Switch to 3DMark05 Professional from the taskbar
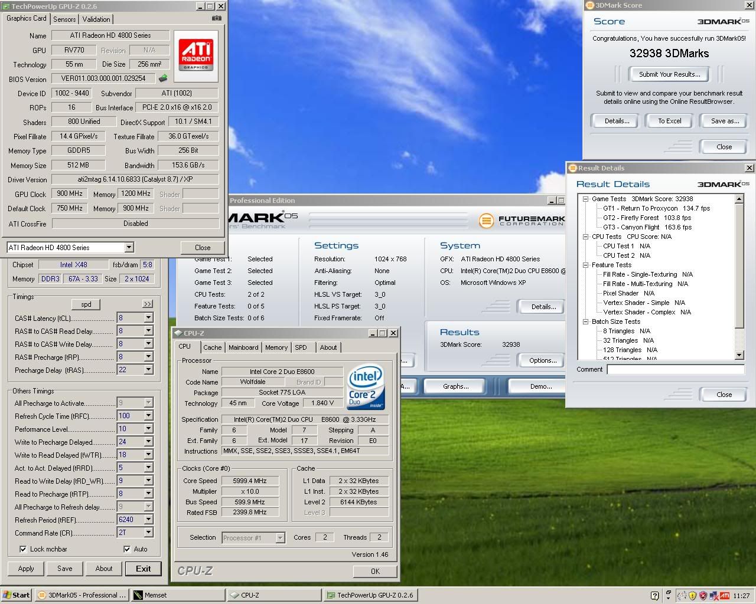This screenshot has height=604, width=756. 82,595
